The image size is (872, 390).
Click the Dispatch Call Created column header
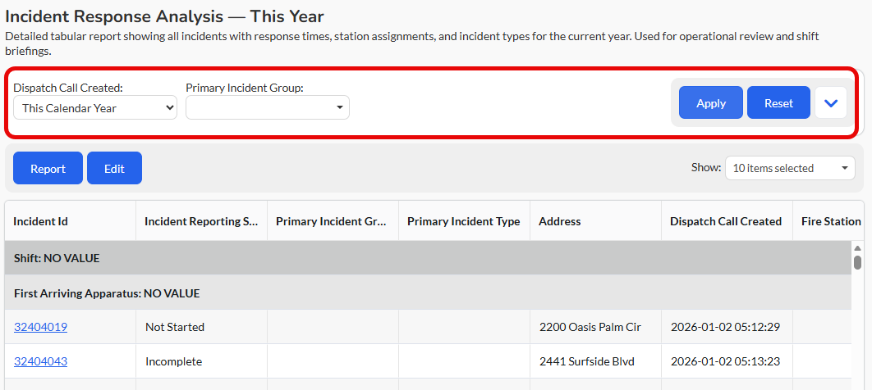tap(727, 220)
